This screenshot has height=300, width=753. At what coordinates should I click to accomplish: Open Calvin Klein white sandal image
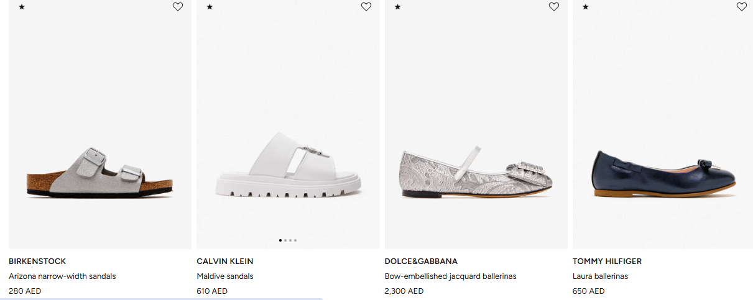pos(288,168)
